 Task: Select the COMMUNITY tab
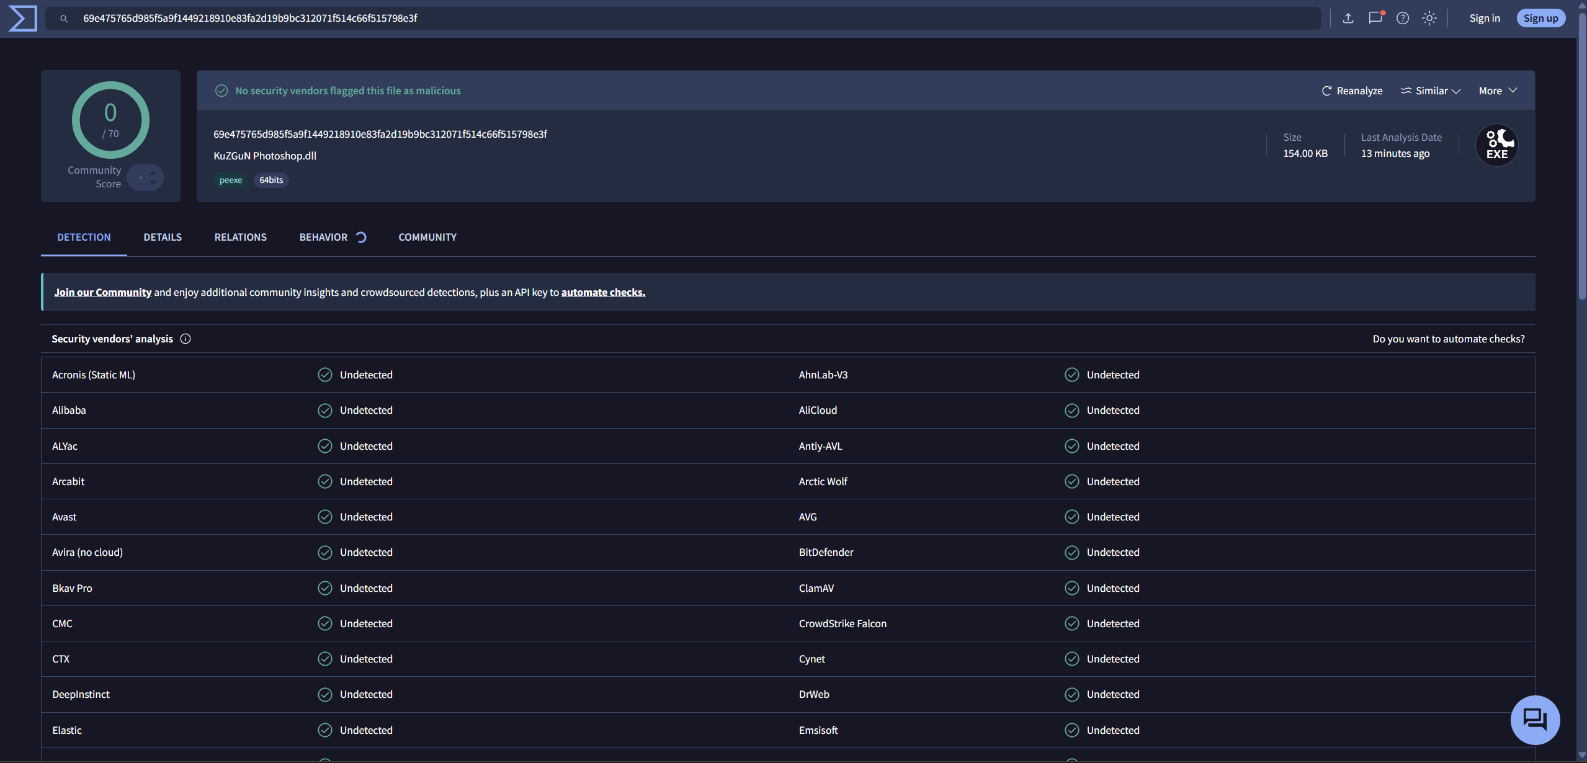[x=427, y=237]
